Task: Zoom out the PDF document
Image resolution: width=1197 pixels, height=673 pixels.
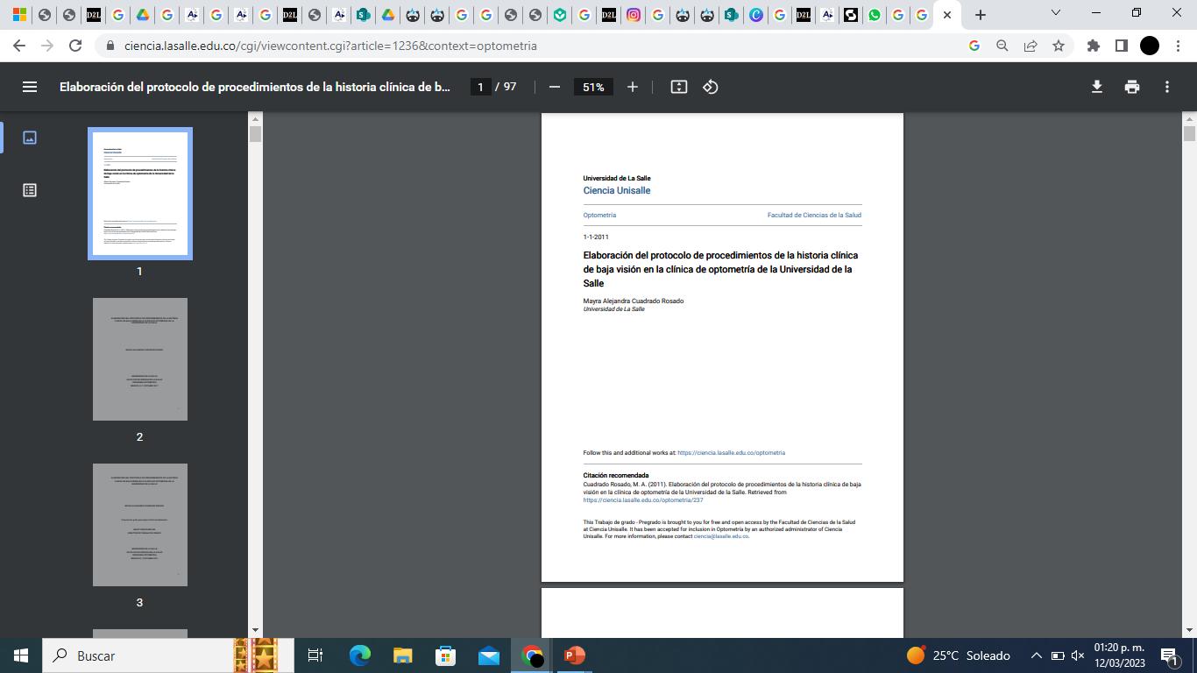Action: 554,87
